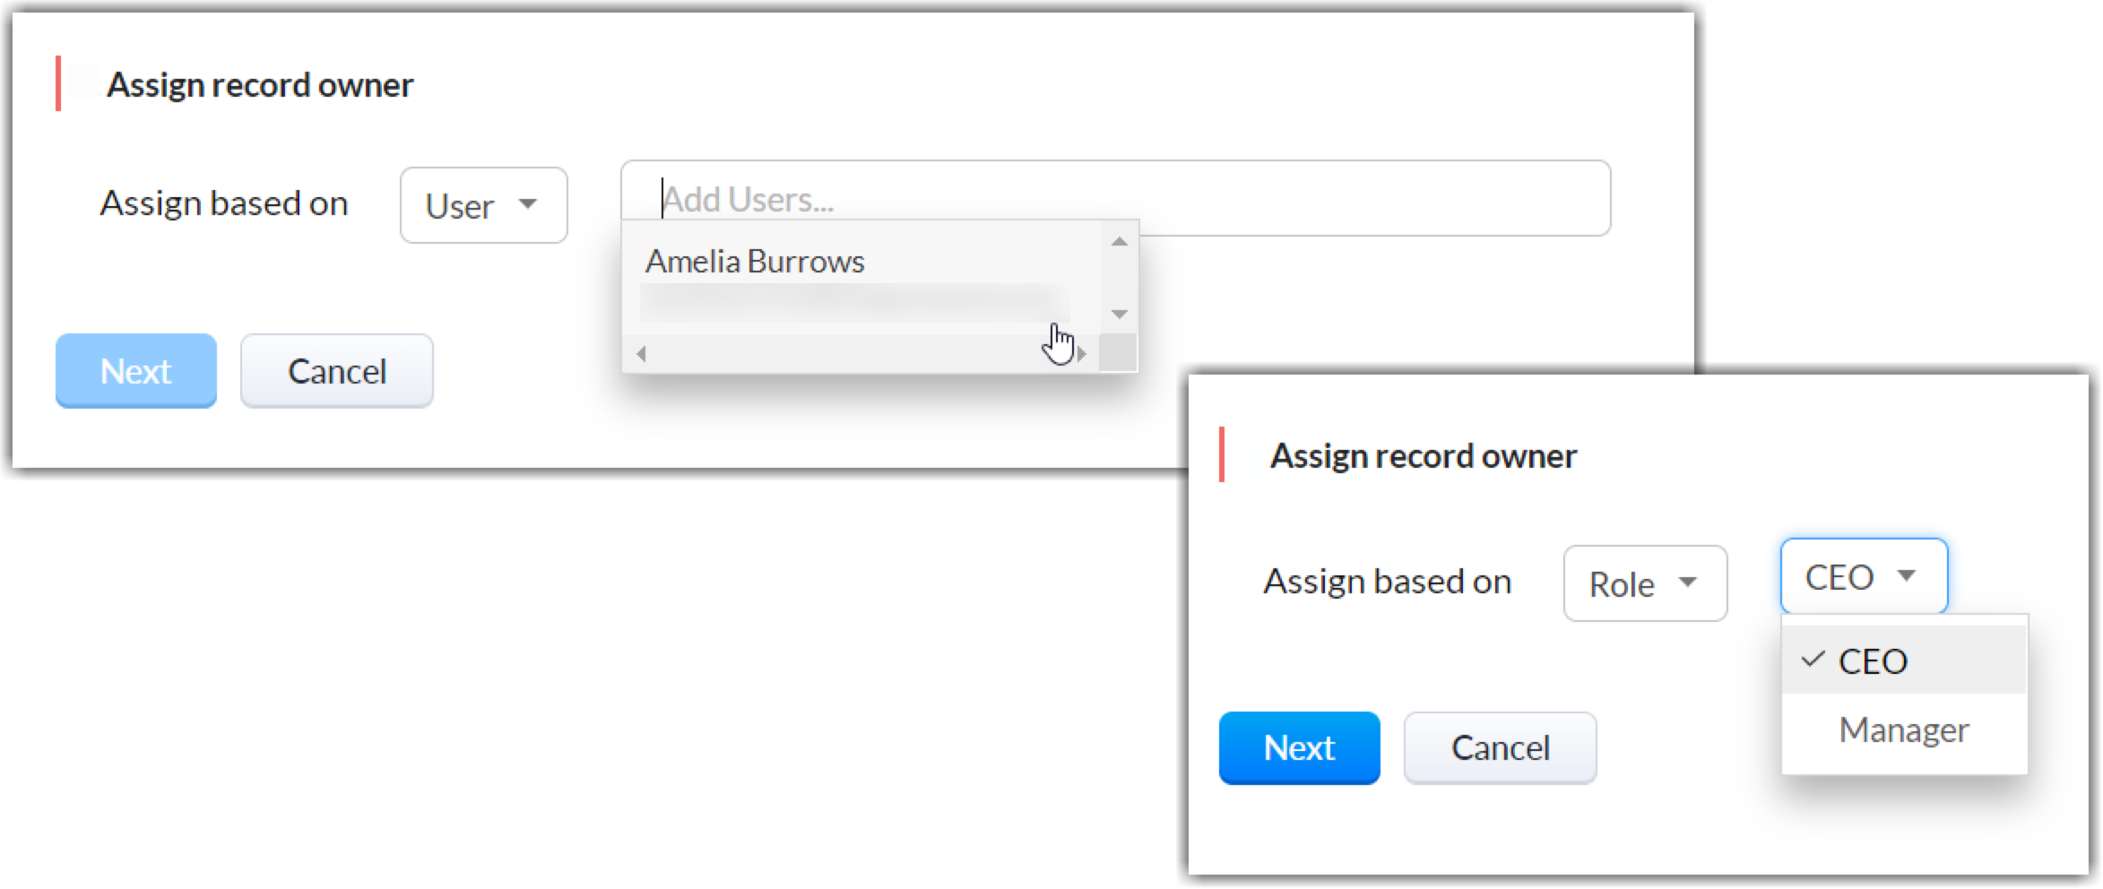Click the user list scroll-up arrow
Screen dimensions: 2103x889
tap(1119, 241)
